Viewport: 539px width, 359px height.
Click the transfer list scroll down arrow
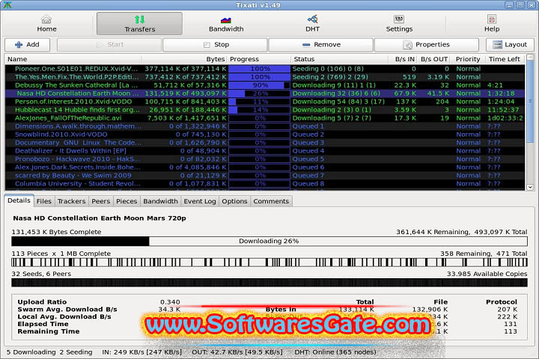530,187
